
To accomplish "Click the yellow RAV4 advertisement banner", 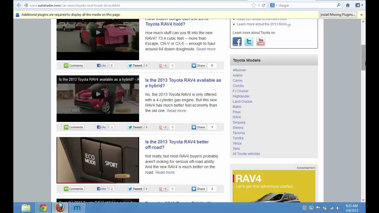I will pyautogui.click(x=274, y=186).
